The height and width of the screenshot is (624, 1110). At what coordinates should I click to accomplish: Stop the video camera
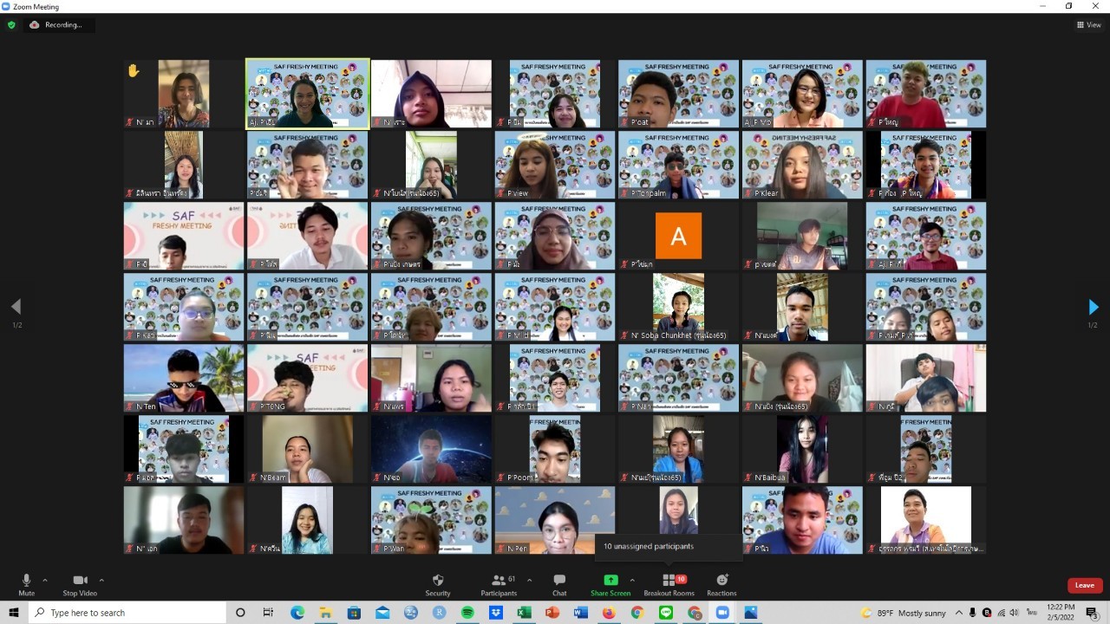tap(80, 585)
